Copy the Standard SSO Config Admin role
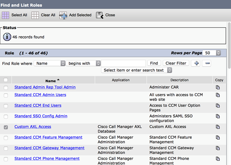231x165 pixels. (x=218, y=116)
